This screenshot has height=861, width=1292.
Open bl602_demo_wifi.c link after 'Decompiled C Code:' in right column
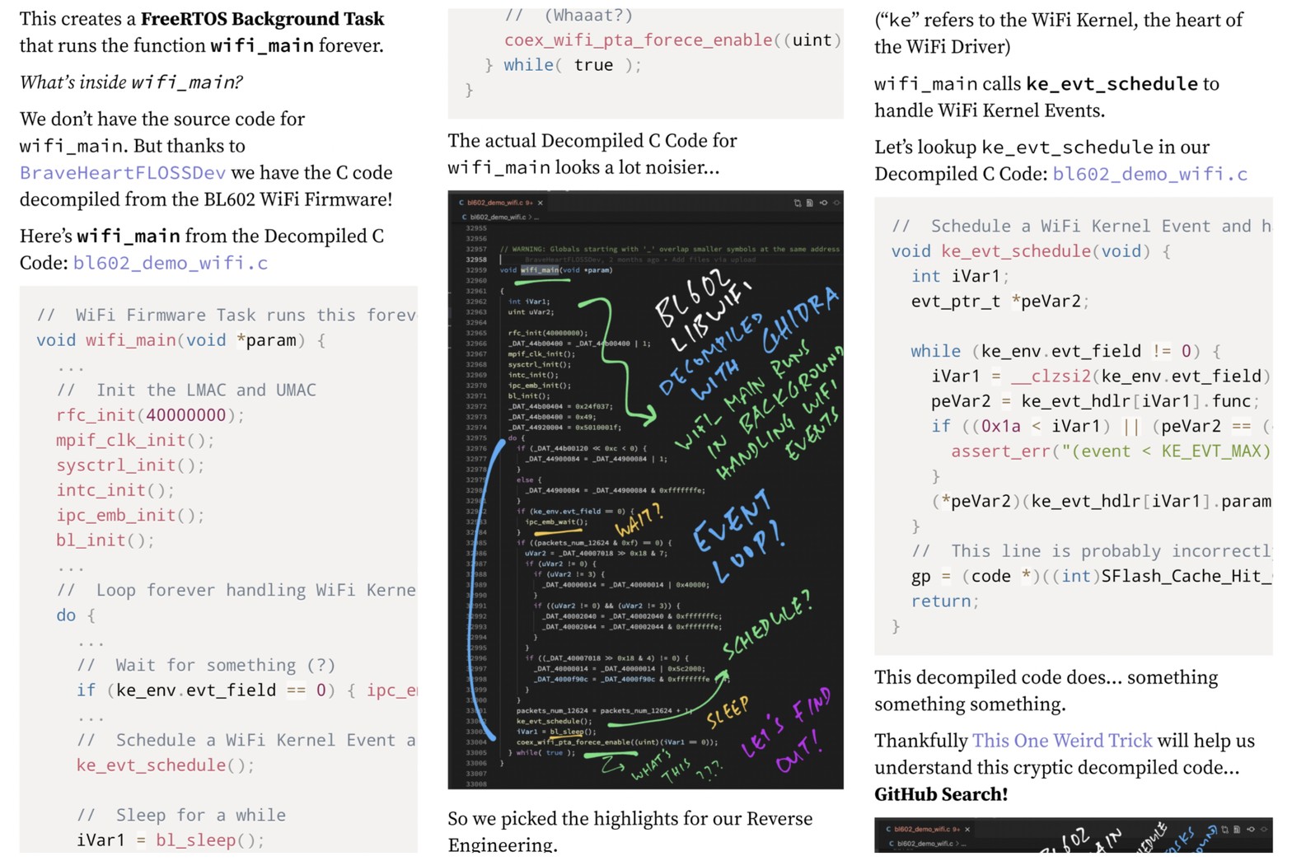(x=1149, y=174)
